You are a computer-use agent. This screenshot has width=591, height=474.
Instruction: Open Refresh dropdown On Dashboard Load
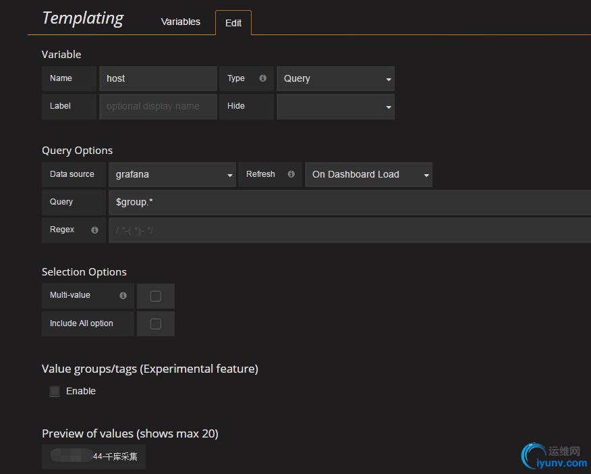(x=368, y=174)
